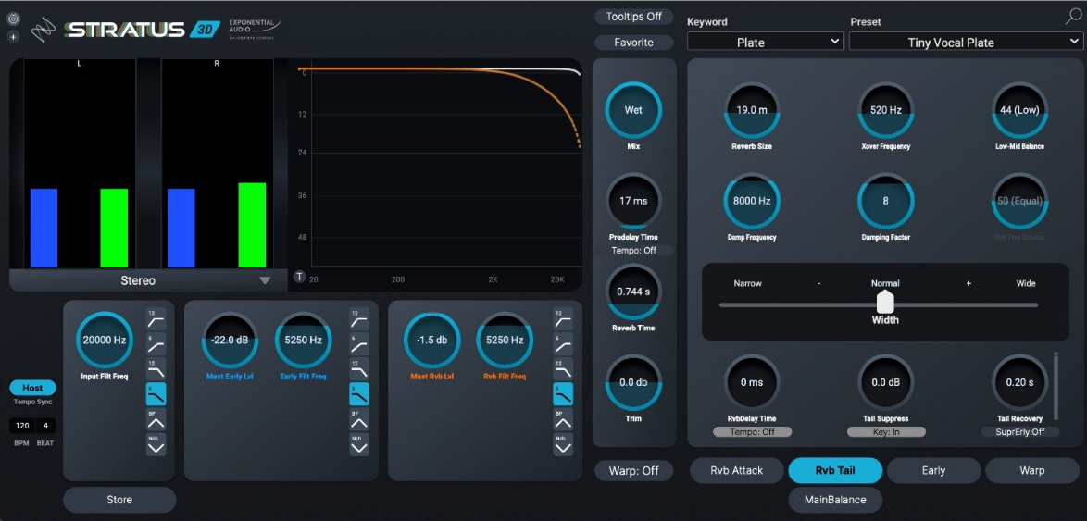The image size is (1087, 521).
Task: Toggle Tooltips Off button
Action: point(634,17)
